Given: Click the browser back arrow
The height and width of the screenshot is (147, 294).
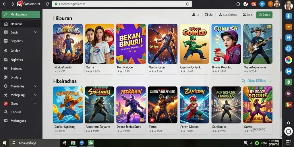Looking at the screenshot, I should [x=4, y=4].
